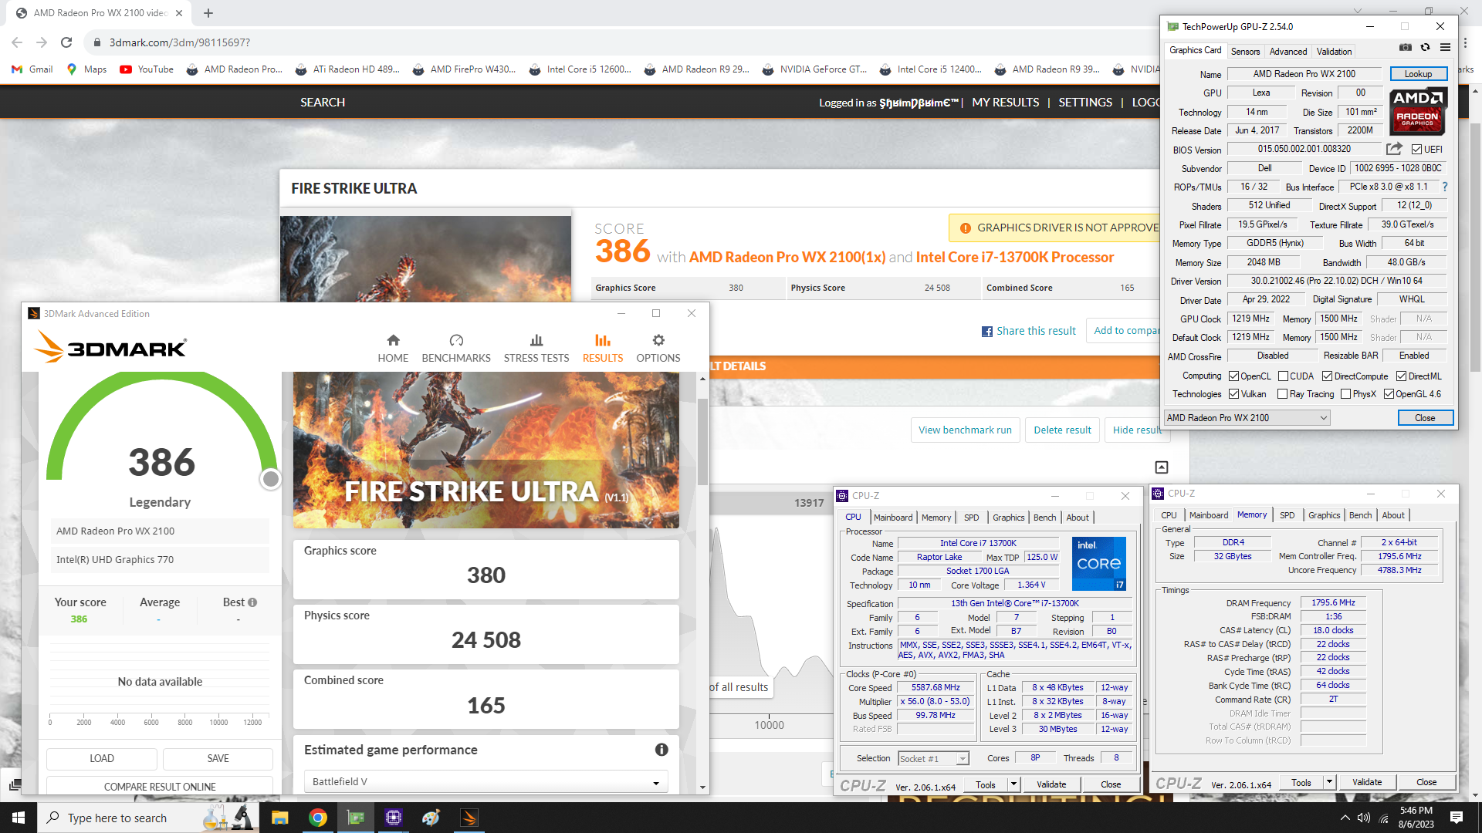Click the 3DMark taskbar icon
This screenshot has width=1482, height=833.
pyautogui.click(x=469, y=818)
